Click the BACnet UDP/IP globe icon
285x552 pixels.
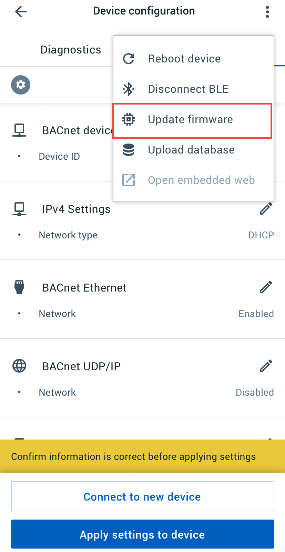pos(19,366)
